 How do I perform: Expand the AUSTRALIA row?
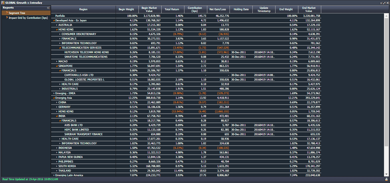(57, 25)
